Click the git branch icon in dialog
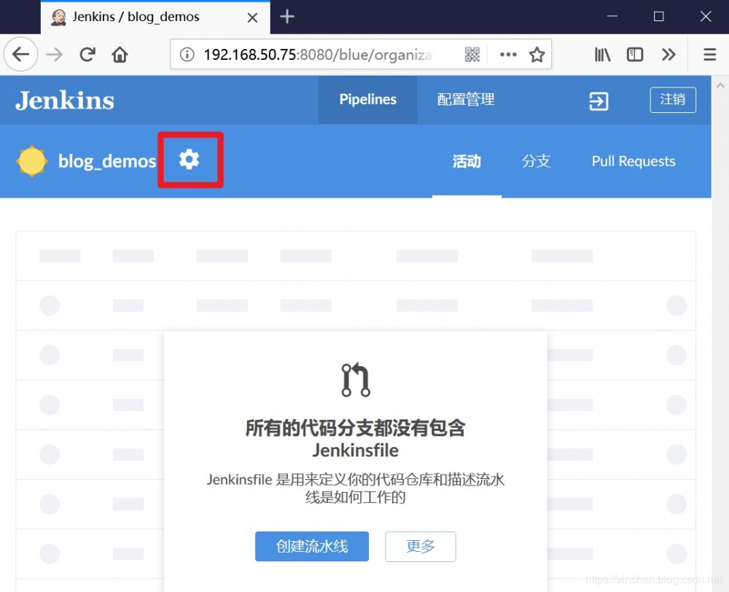This screenshot has height=592, width=729. pyautogui.click(x=355, y=378)
